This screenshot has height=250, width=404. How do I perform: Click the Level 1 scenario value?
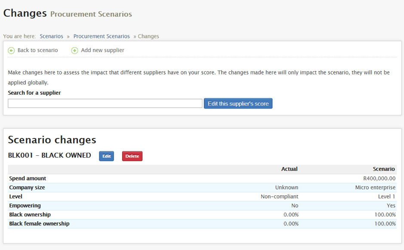(x=386, y=196)
